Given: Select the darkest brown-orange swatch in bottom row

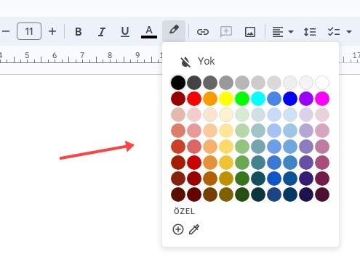Looking at the screenshot, I should (x=210, y=195).
